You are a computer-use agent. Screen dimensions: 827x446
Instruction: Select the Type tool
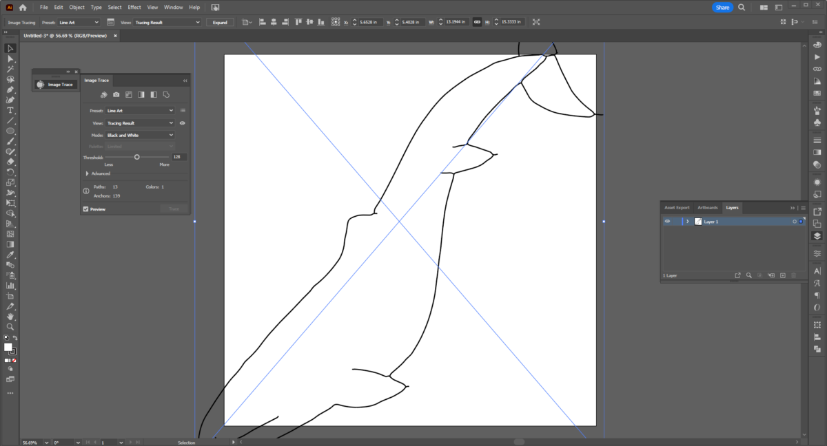coord(10,109)
